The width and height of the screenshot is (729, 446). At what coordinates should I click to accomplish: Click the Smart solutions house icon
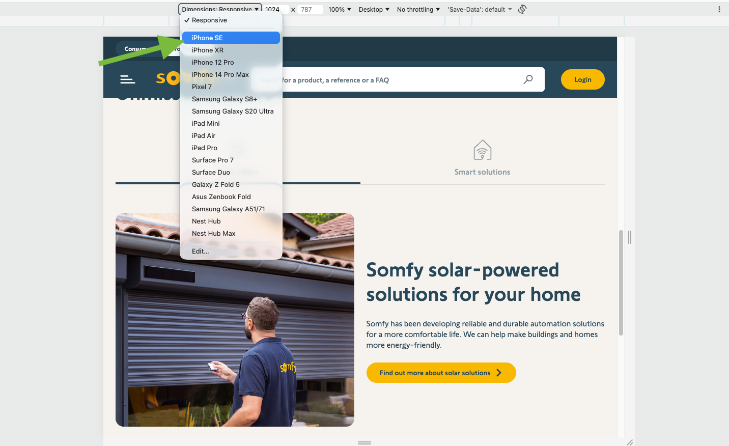(x=482, y=150)
